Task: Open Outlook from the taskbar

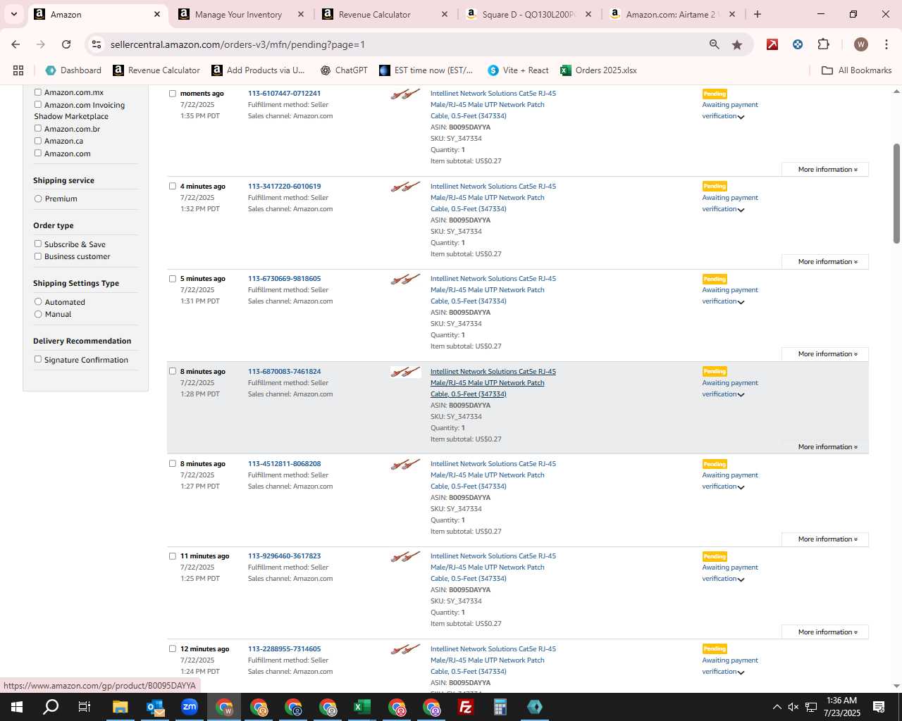Action: click(x=154, y=707)
